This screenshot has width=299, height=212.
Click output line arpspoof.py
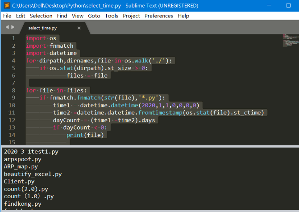pyautogui.click(x=22, y=159)
